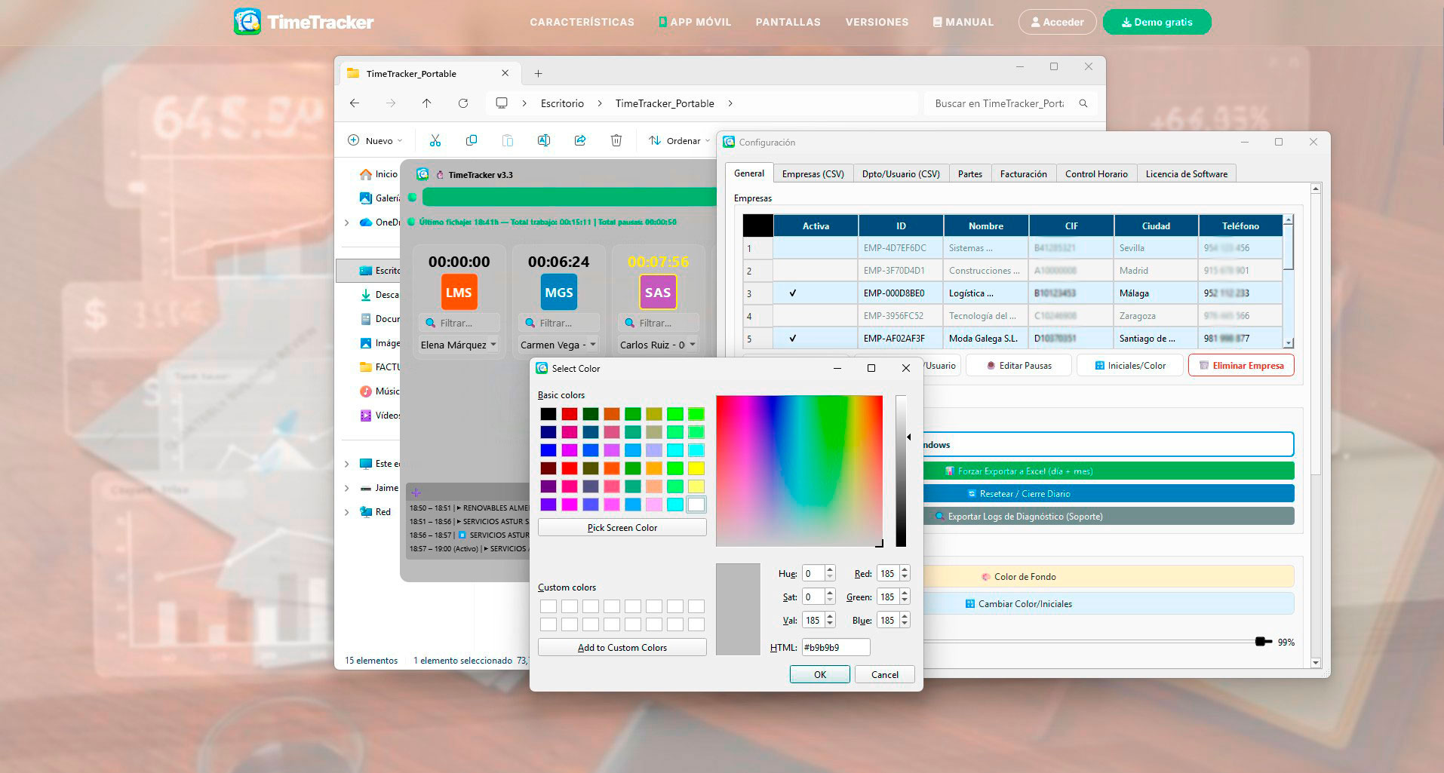Click the PC monitor icon in address bar

pyautogui.click(x=502, y=103)
